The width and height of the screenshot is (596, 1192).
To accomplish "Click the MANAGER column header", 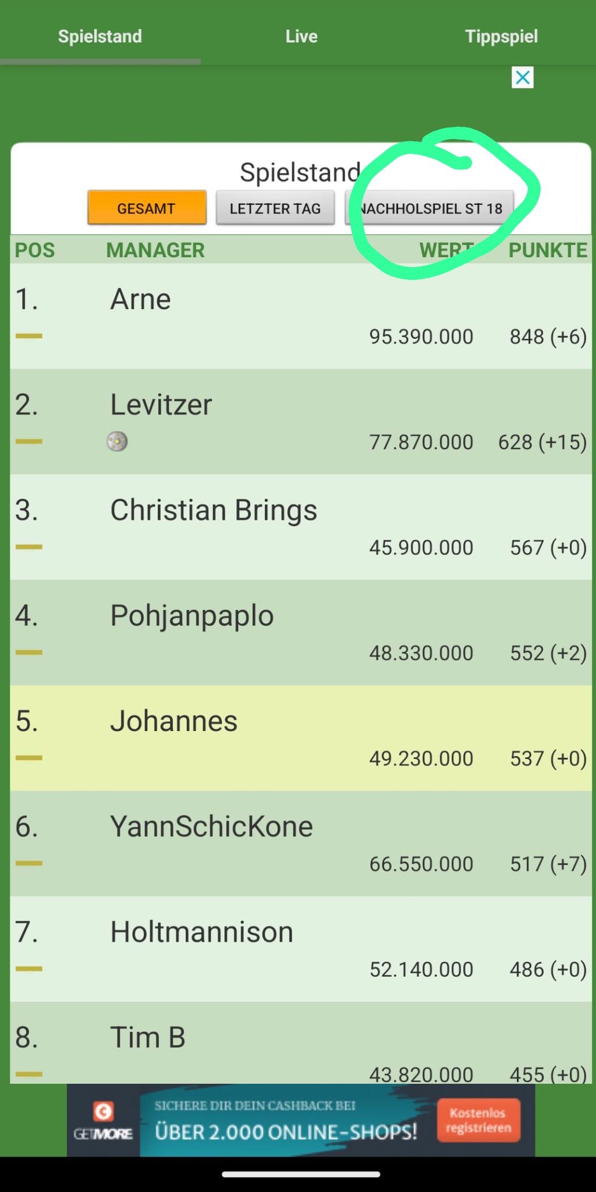I will (x=155, y=250).
